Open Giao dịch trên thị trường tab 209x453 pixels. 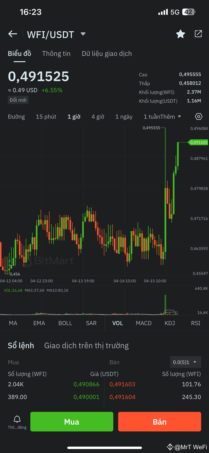[x=86, y=346]
